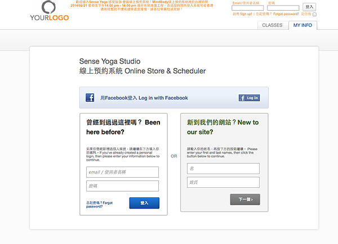Click the orange maintenance announcement text
The width and height of the screenshot is (338, 244).
(x=141, y=6)
